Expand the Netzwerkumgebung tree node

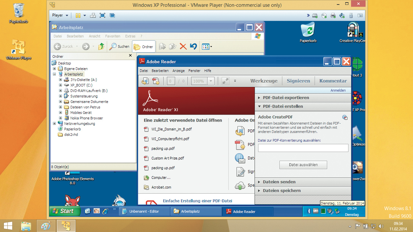55,124
